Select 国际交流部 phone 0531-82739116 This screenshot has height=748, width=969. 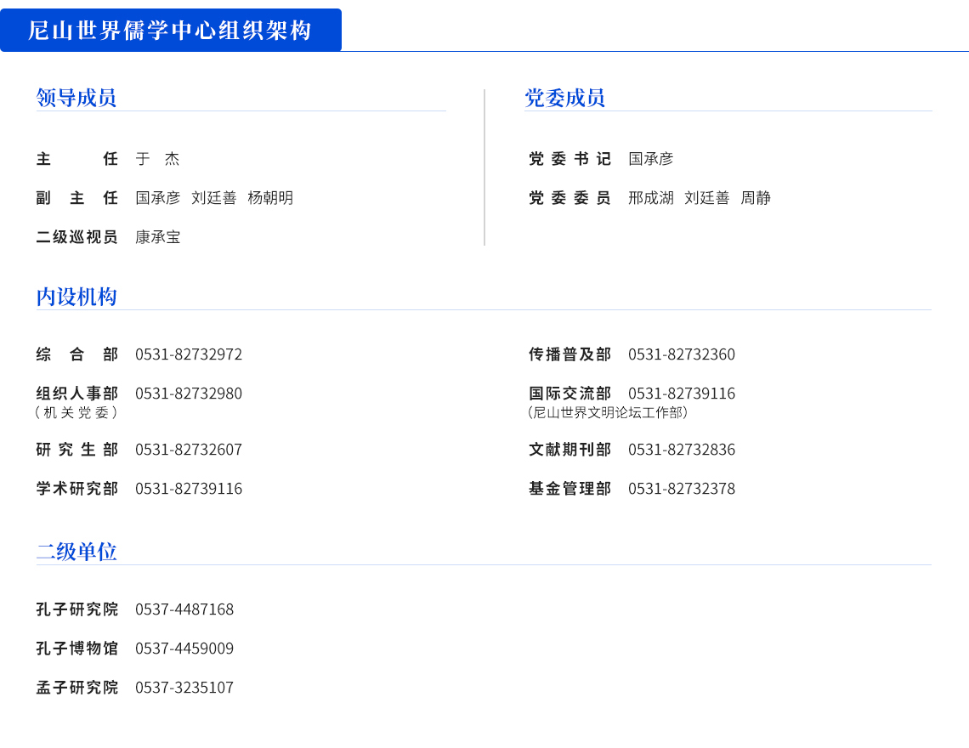click(682, 394)
